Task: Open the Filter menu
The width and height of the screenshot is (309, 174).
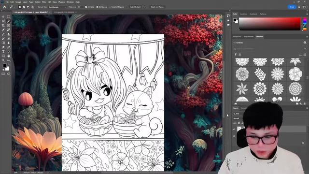Action: pyautogui.click(x=44, y=2)
